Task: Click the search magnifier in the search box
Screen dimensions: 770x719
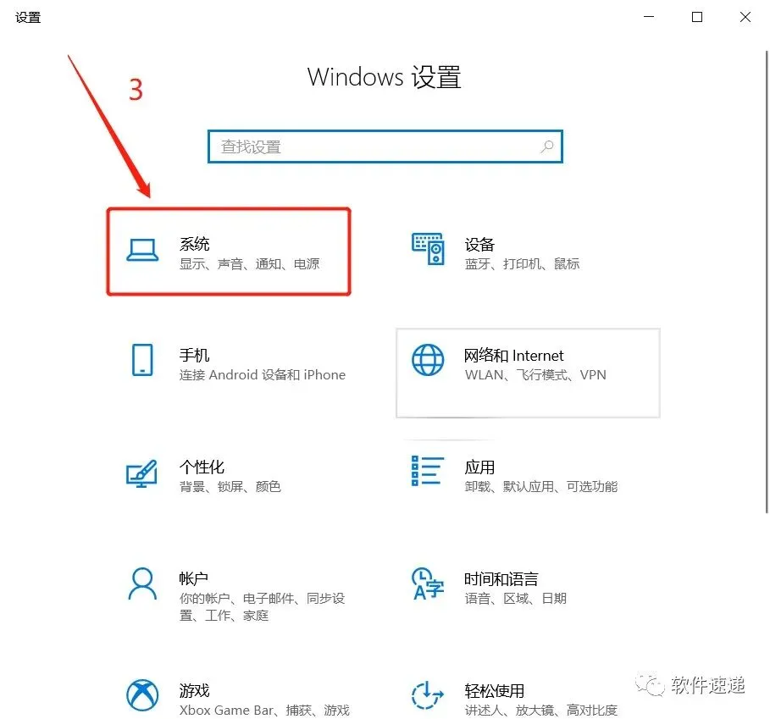Action: [546, 146]
